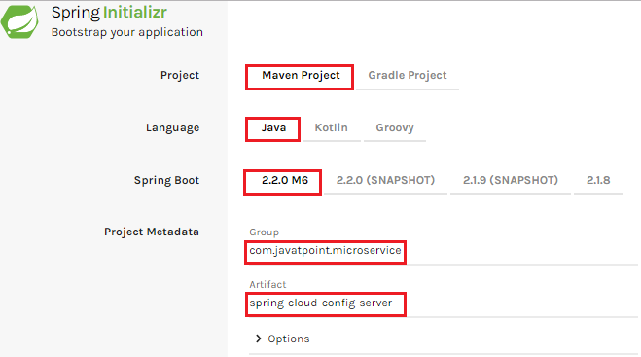641x357 pixels.
Task: Click Bootstrap your application subtitle
Action: click(127, 32)
